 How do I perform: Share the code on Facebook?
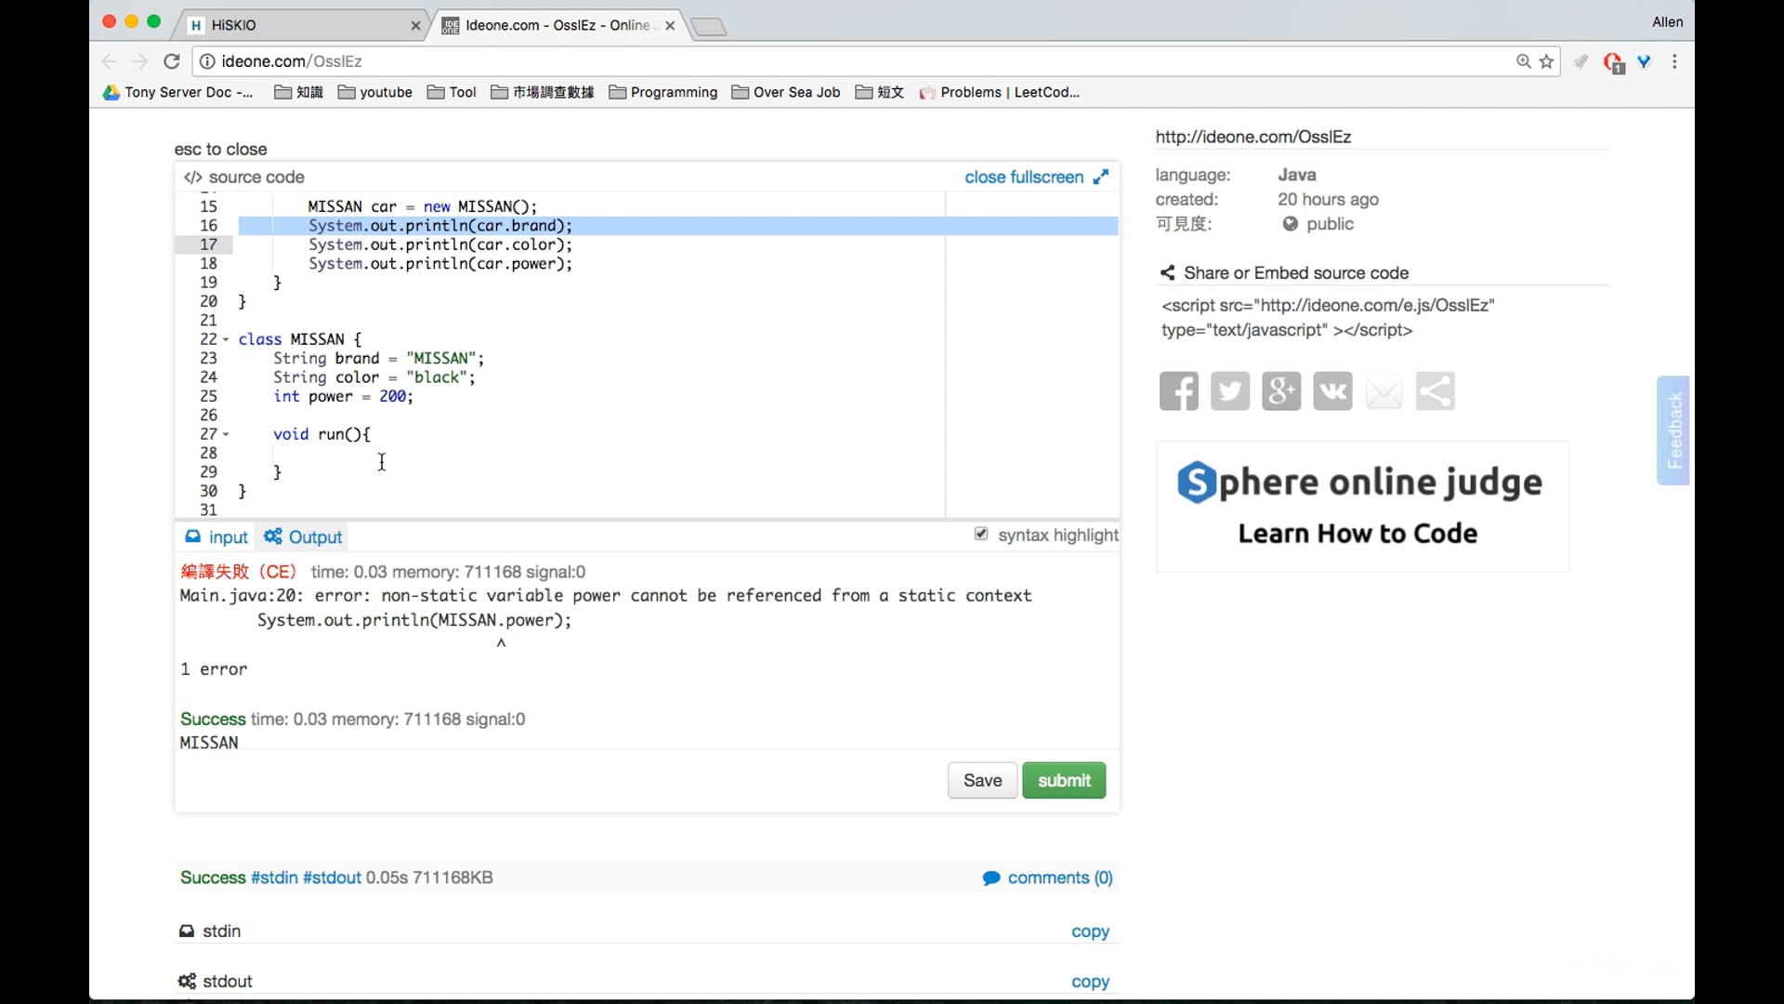tap(1178, 391)
